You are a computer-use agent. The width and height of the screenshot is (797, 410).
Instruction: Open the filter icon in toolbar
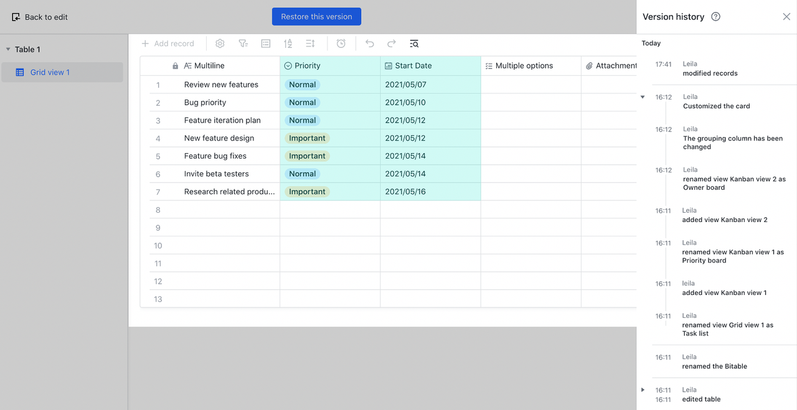point(243,44)
